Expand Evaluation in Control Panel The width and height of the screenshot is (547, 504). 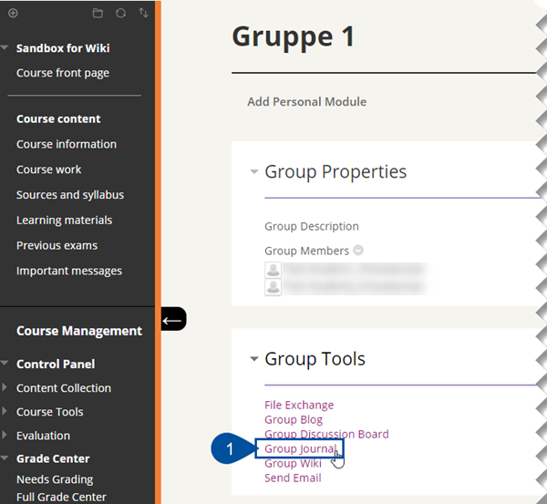click(x=5, y=435)
